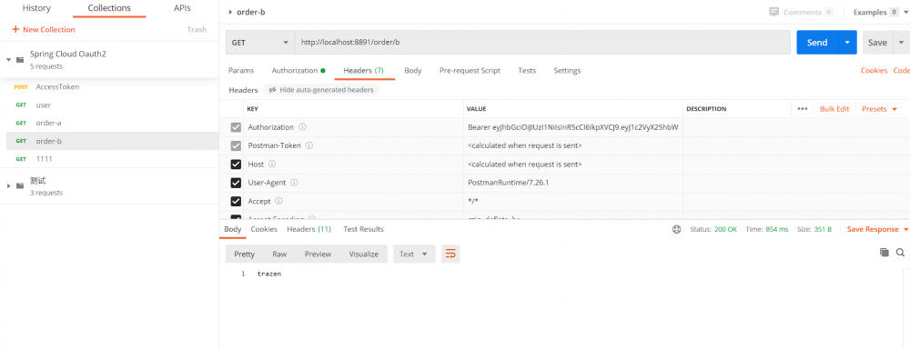Click the request URL input field
The image size is (910, 349).
(542, 43)
